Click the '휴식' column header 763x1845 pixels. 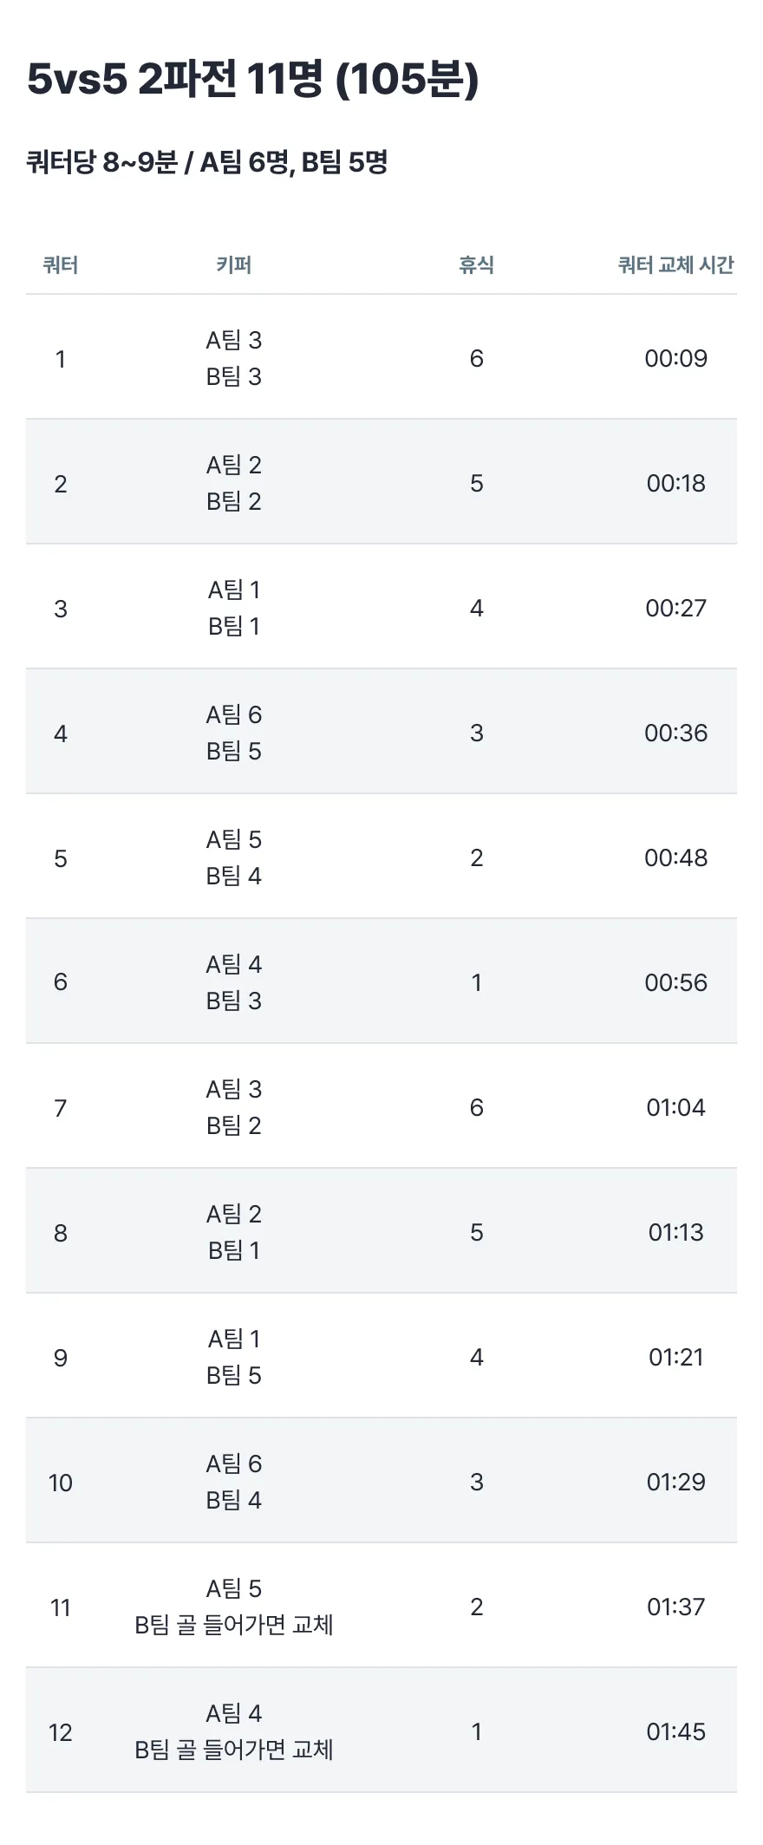(x=476, y=265)
